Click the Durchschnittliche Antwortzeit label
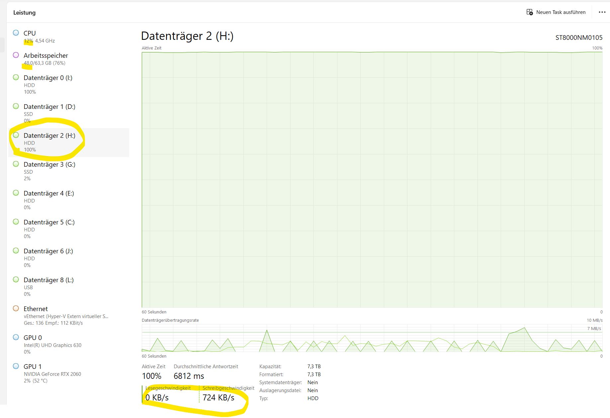The width and height of the screenshot is (610, 418). click(206, 367)
